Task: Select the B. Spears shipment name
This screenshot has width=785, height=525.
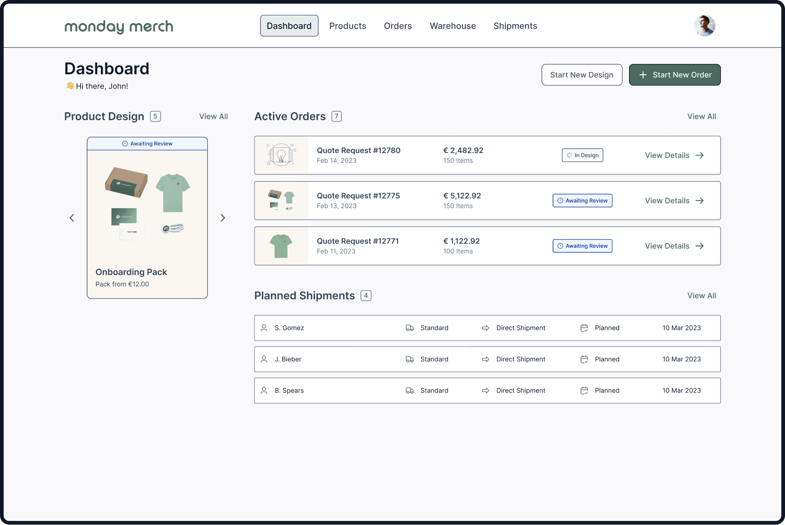Action: coord(289,391)
